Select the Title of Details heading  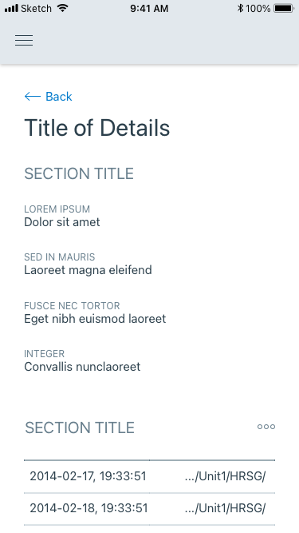(97, 128)
